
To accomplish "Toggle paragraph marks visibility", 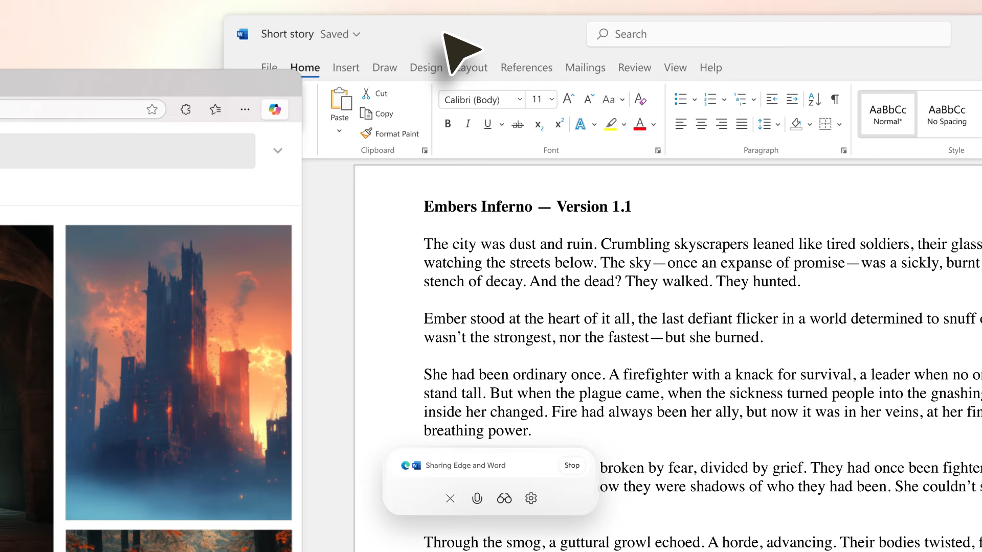I will pyautogui.click(x=835, y=99).
